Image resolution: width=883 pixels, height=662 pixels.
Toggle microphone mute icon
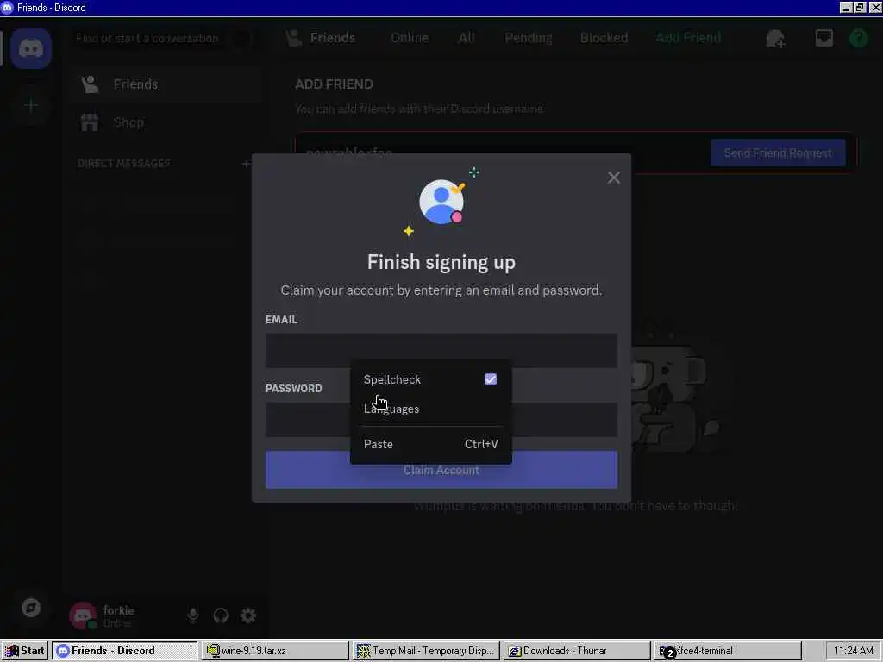[193, 615]
